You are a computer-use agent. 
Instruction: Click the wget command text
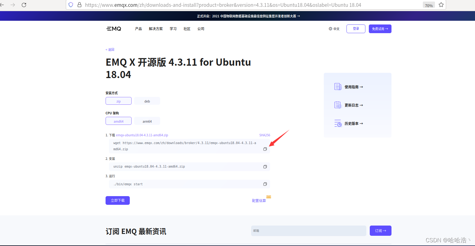[185, 146]
